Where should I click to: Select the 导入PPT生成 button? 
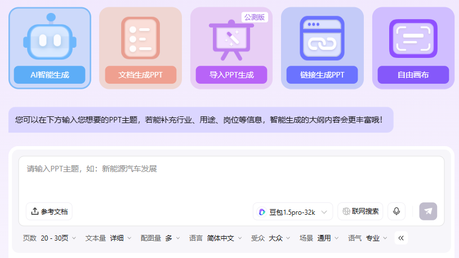(x=231, y=75)
